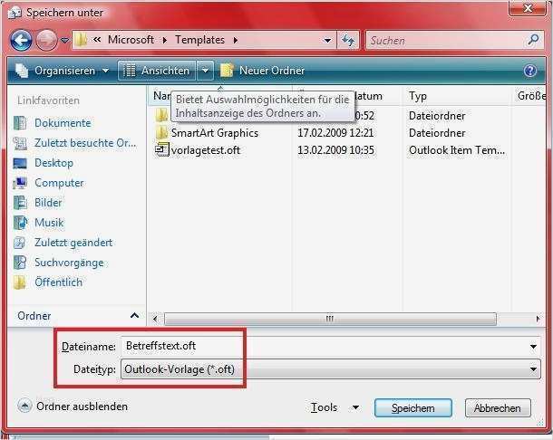553x440 pixels.
Task: Click the folder icon in address bar
Action: (x=81, y=40)
